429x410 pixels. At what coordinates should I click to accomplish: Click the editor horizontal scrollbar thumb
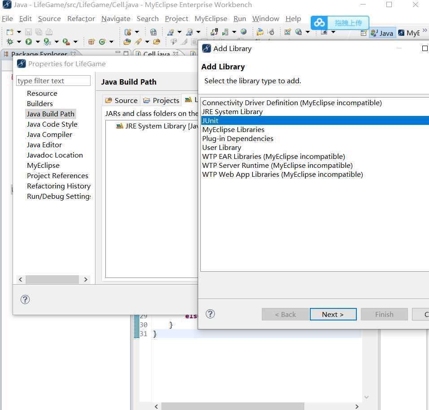[233, 406]
